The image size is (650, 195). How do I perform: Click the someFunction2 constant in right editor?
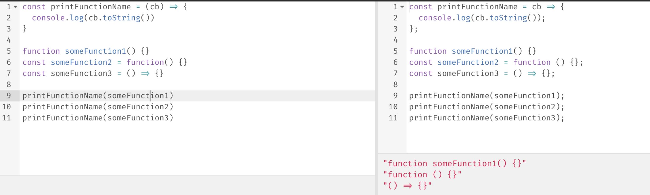point(468,62)
